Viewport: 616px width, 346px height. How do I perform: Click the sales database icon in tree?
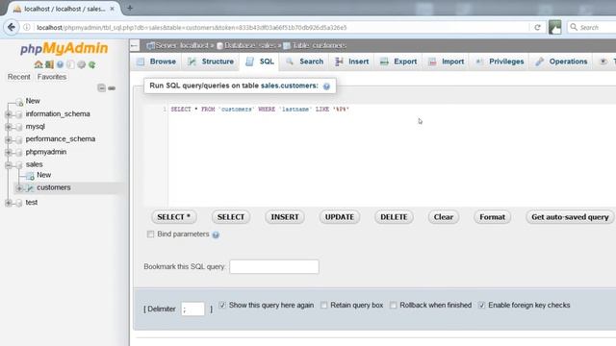(19, 164)
